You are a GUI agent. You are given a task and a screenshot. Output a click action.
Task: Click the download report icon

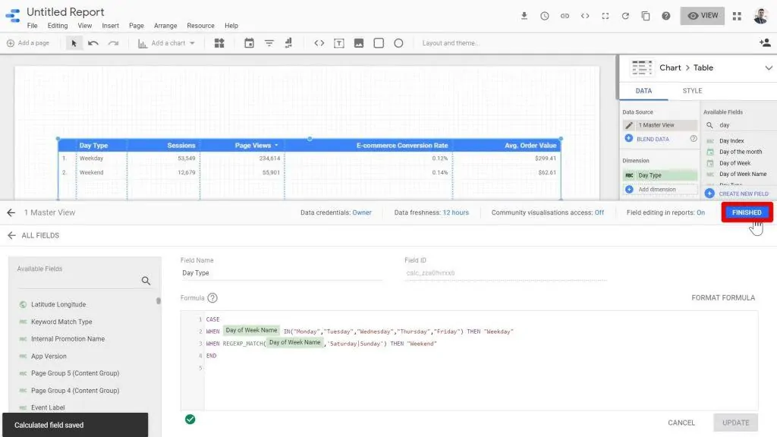coord(524,16)
